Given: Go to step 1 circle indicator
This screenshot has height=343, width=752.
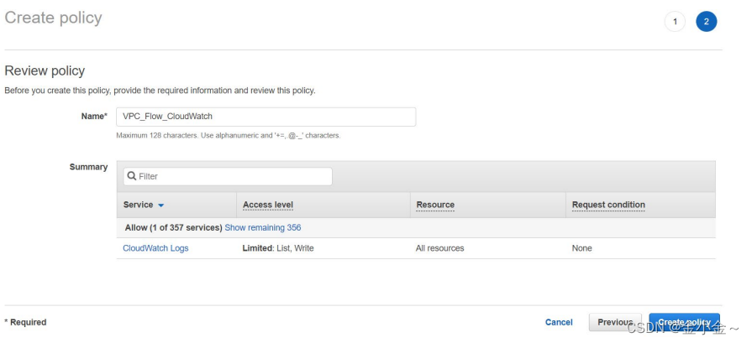Looking at the screenshot, I should pyautogui.click(x=675, y=23).
